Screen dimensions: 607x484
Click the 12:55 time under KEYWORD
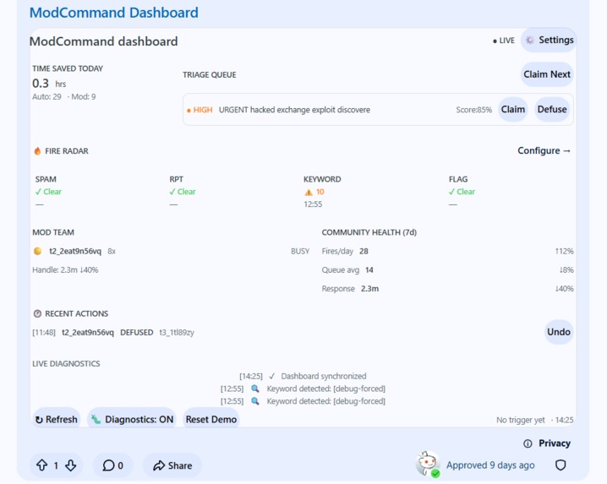coord(313,204)
